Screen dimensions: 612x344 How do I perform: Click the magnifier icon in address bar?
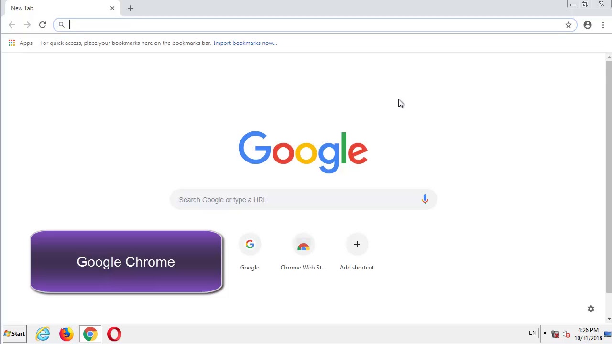click(62, 25)
